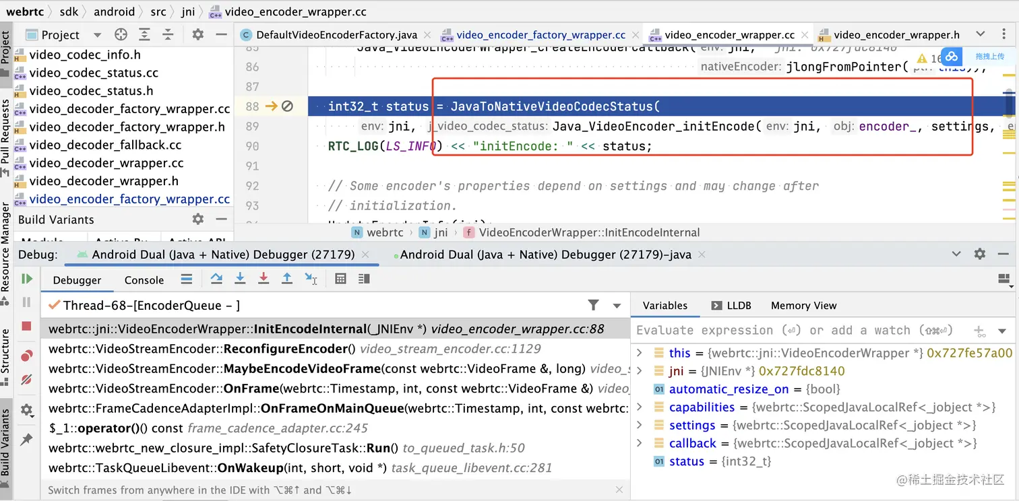Open View Breakpoints dialog
The width and height of the screenshot is (1019, 501).
click(x=26, y=356)
